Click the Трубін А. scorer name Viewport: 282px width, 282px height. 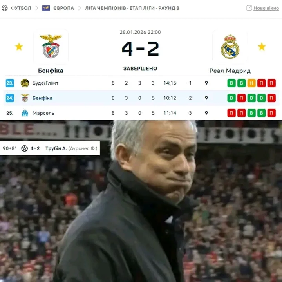pos(56,148)
